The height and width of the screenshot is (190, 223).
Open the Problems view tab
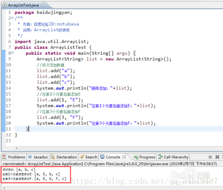14,157
